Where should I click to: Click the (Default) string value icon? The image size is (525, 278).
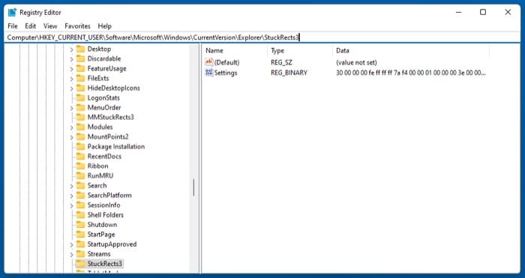209,62
